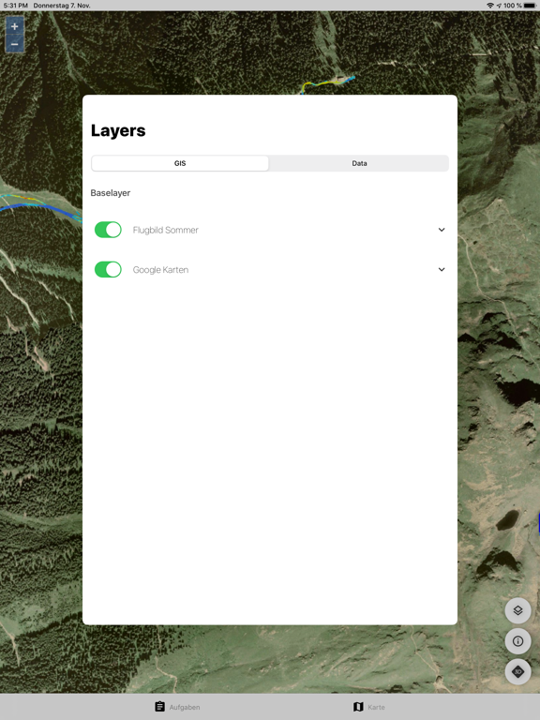Expand the Google Karten layer options

pos(442,270)
